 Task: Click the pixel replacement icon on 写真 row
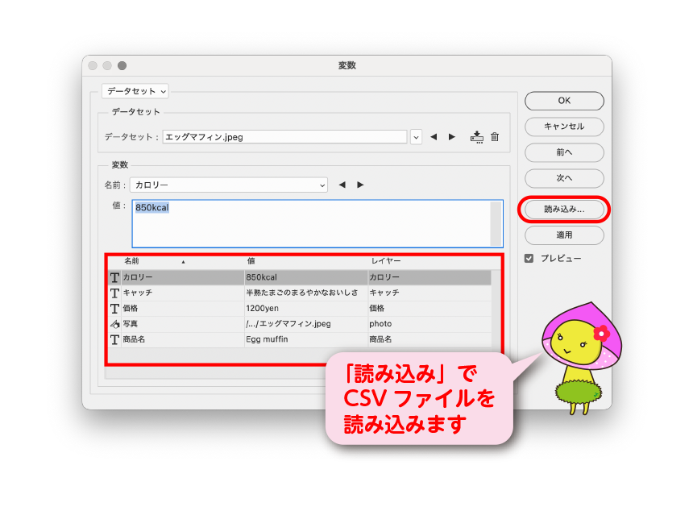pyautogui.click(x=115, y=324)
